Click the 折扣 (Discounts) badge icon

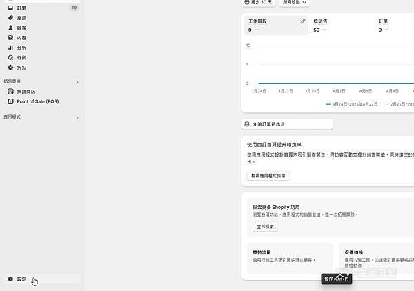point(10,68)
